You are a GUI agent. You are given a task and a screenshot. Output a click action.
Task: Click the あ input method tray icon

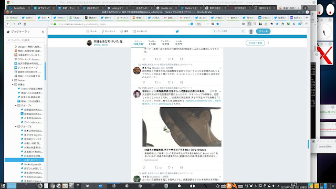tap(229, 186)
